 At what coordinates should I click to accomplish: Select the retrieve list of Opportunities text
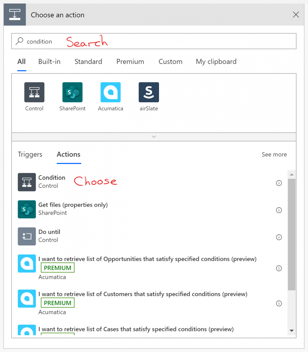pos(147,259)
